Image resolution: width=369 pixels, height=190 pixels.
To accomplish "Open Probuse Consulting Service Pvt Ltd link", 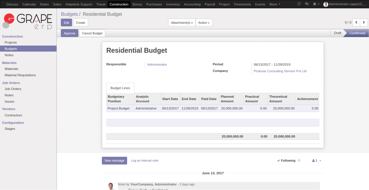I will tap(280, 71).
